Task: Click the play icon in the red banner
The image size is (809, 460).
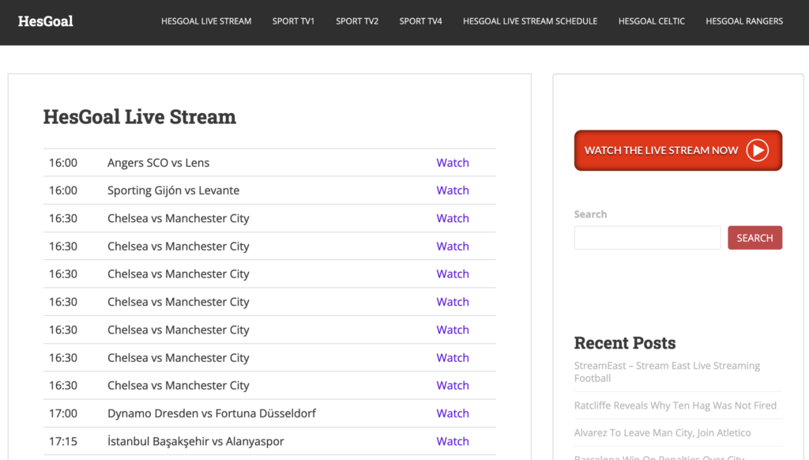Action: point(758,150)
